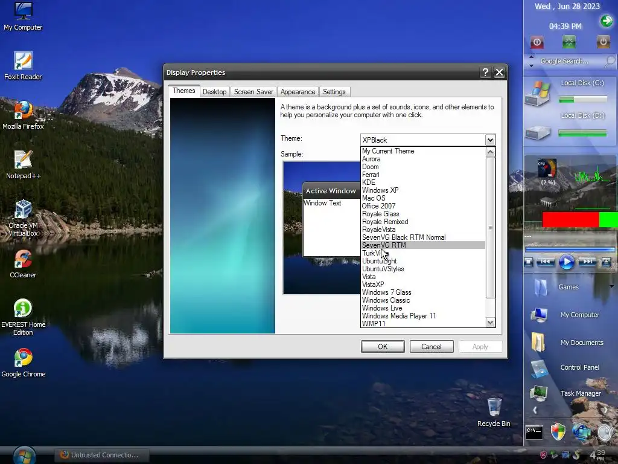Launch Google Chrome desktop shortcut
This screenshot has width=618, height=464.
click(x=23, y=363)
